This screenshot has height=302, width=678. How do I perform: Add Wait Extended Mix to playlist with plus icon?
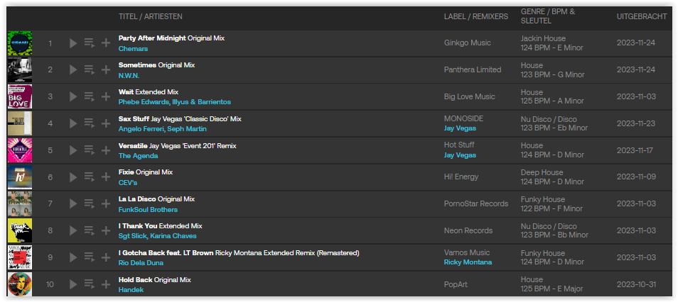pos(105,96)
